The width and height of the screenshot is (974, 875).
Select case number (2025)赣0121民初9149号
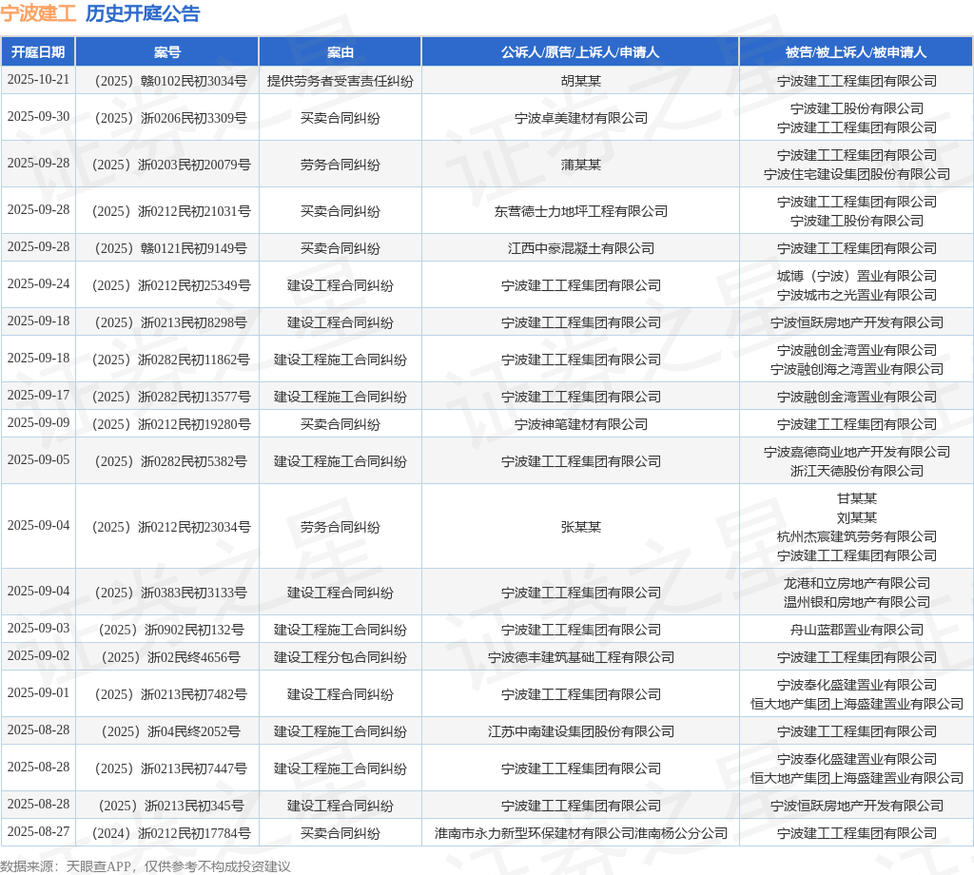pyautogui.click(x=167, y=248)
